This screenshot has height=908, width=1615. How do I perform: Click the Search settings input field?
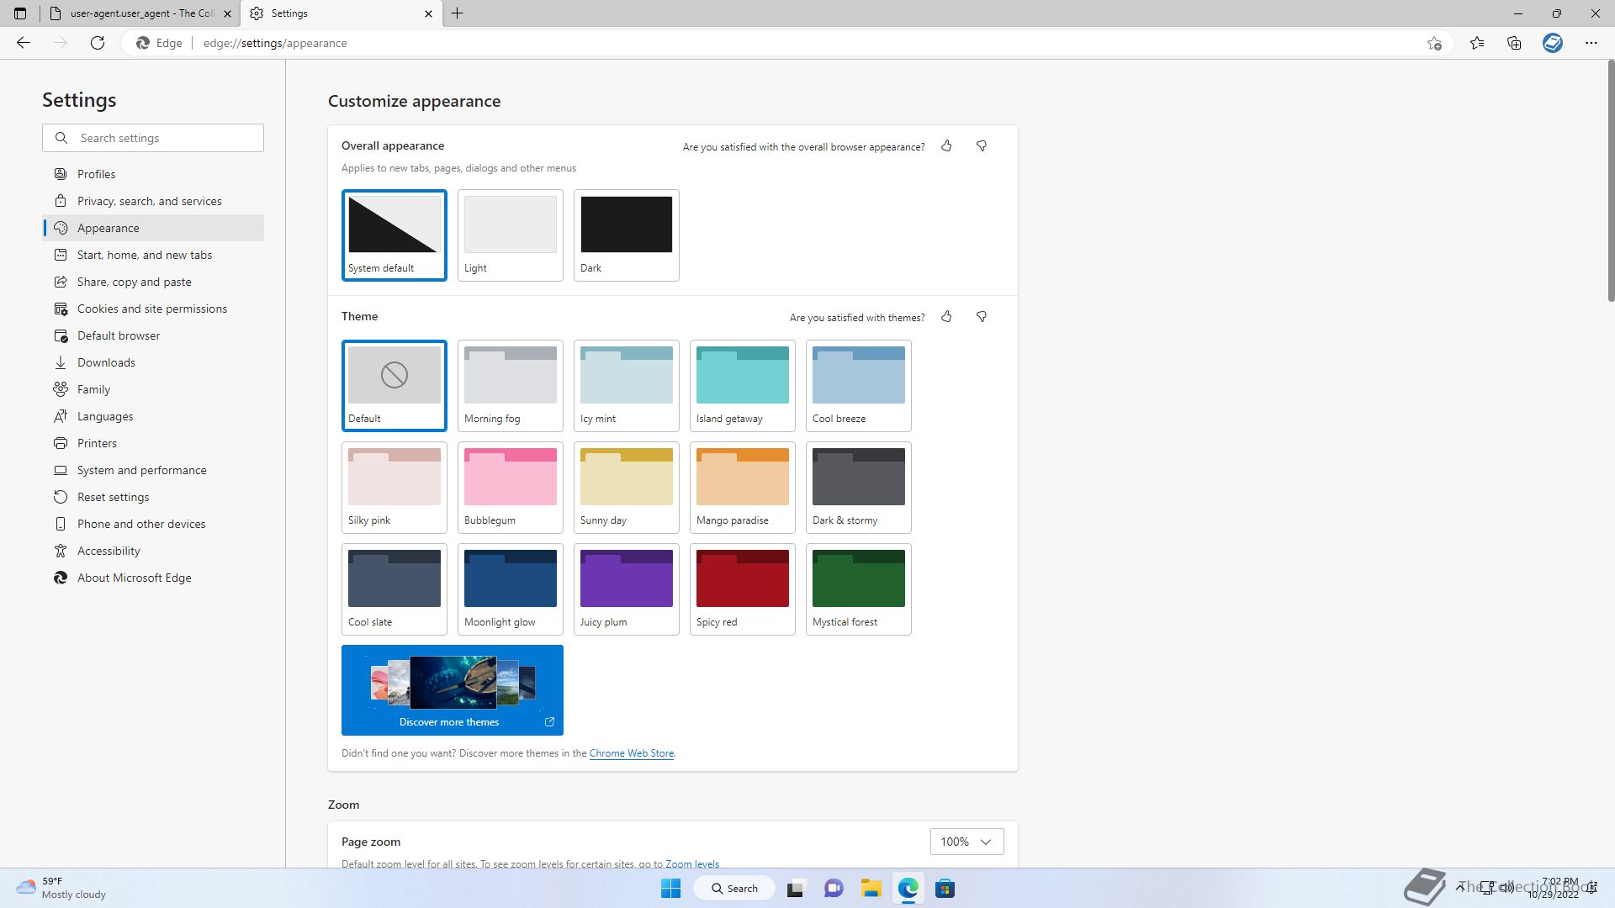click(166, 138)
